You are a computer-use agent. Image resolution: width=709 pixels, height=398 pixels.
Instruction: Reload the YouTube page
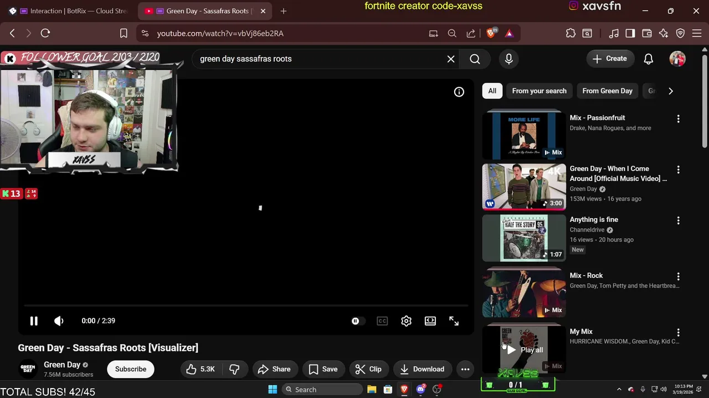pos(45,33)
